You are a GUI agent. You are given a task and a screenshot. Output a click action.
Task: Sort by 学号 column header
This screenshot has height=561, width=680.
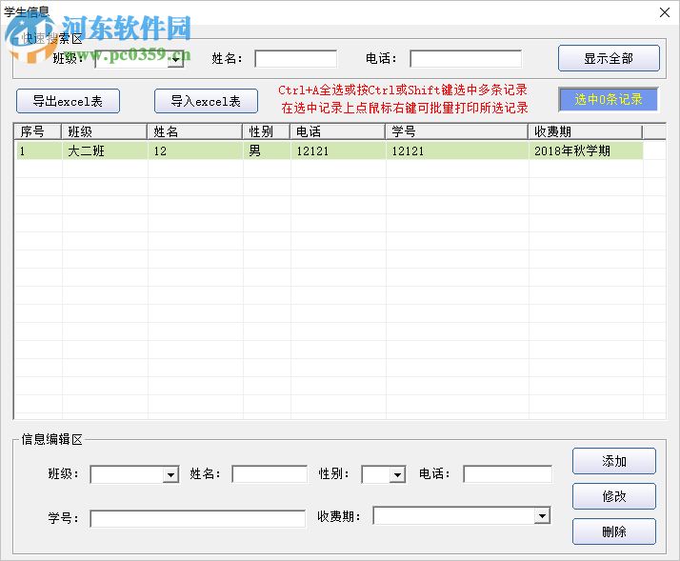(x=457, y=131)
